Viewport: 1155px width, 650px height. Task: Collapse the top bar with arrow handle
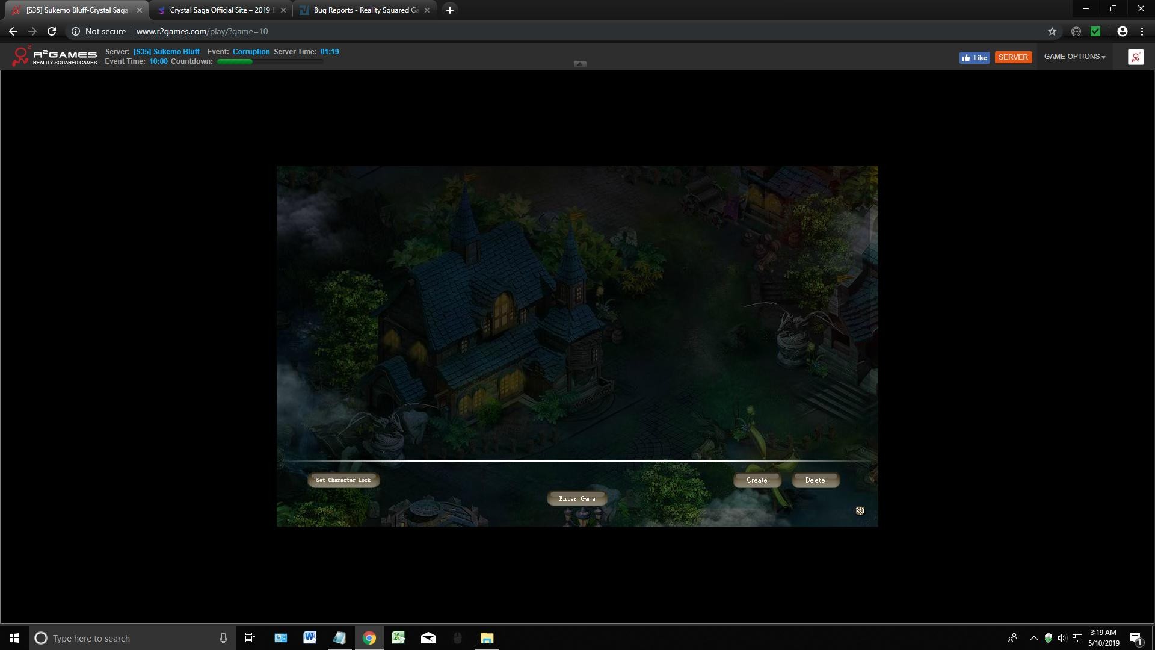coord(579,64)
